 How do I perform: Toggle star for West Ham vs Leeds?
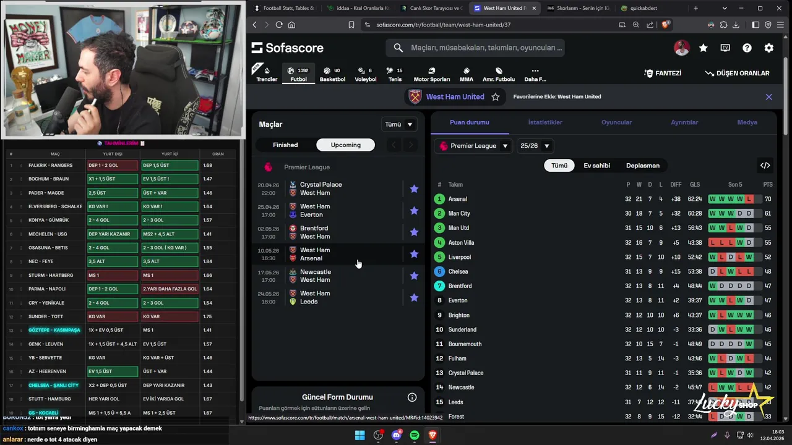click(414, 297)
